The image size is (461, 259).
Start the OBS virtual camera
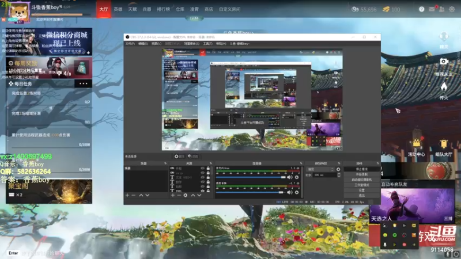362,180
